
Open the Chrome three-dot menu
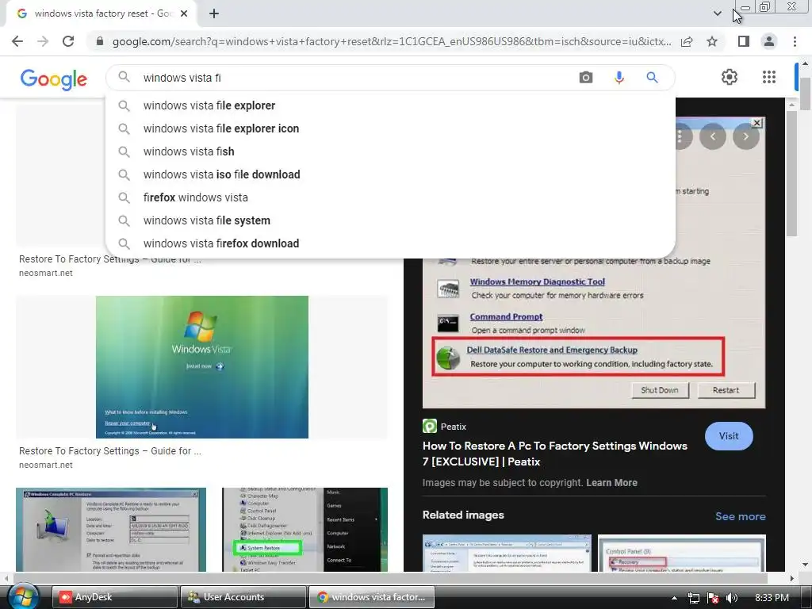(795, 41)
